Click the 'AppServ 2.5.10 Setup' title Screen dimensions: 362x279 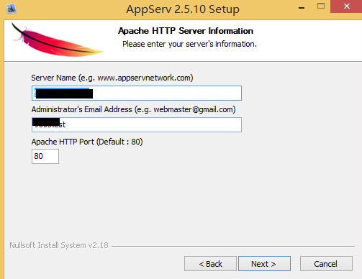coord(183,9)
